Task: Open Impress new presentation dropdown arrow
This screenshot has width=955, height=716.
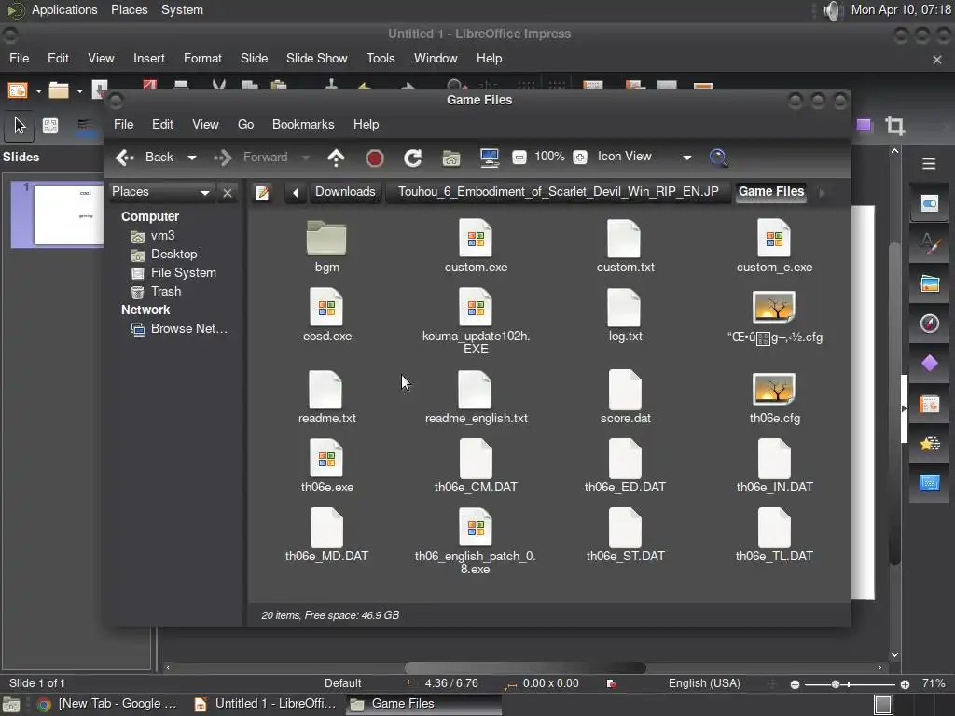Action: coord(38,91)
